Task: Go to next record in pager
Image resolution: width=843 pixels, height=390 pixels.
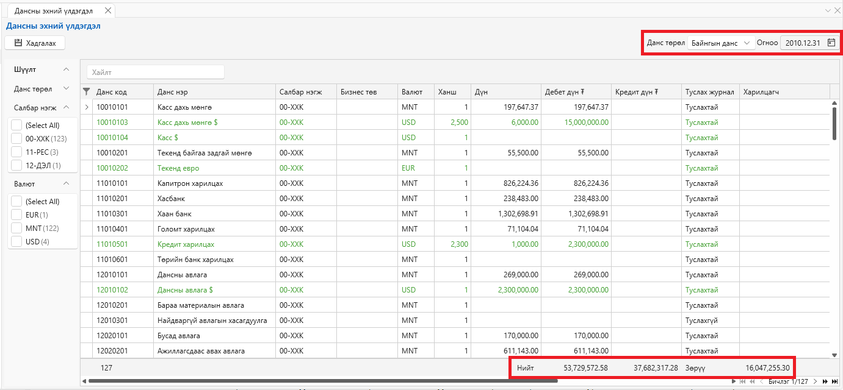Action: [815, 381]
